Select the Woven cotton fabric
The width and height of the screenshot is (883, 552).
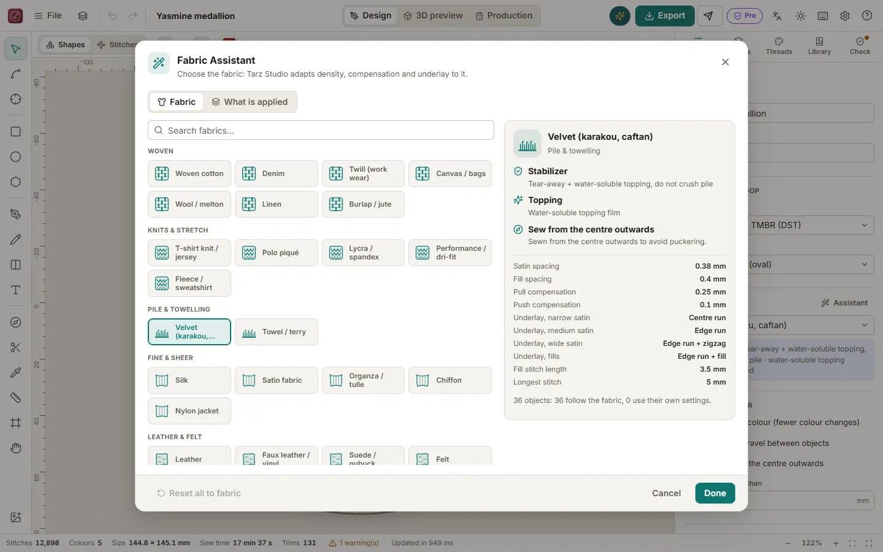(x=189, y=174)
